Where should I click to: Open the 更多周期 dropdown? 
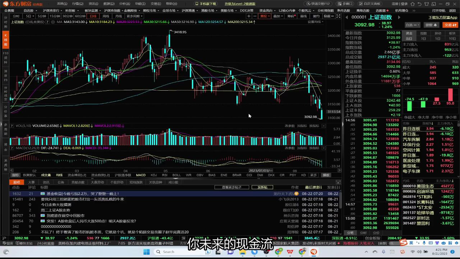coord(134,16)
